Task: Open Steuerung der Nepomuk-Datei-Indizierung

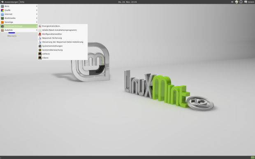Action: coord(63,42)
